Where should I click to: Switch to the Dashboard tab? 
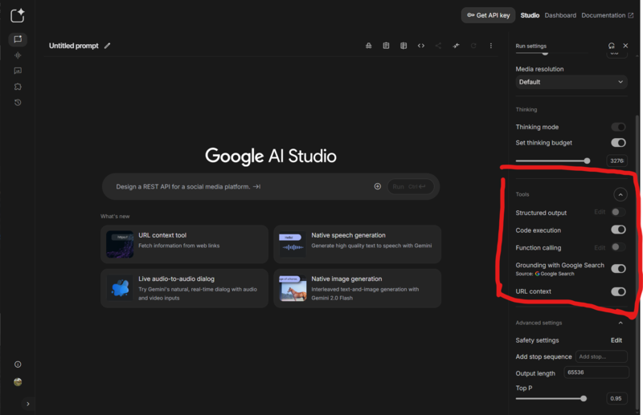(560, 15)
